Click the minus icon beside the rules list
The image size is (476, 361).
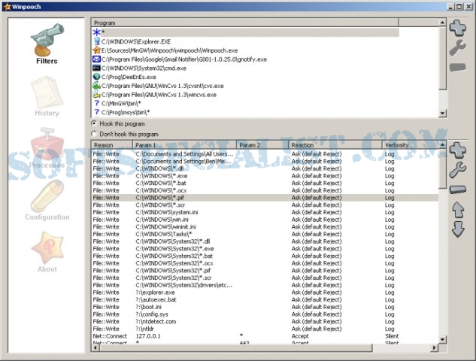point(458,190)
